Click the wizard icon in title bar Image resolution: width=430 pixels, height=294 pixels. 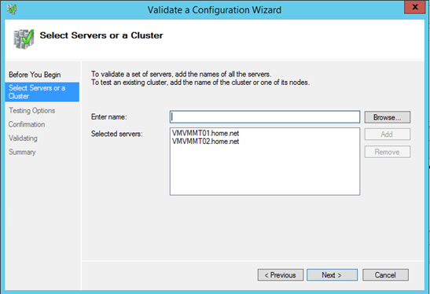tap(12, 9)
